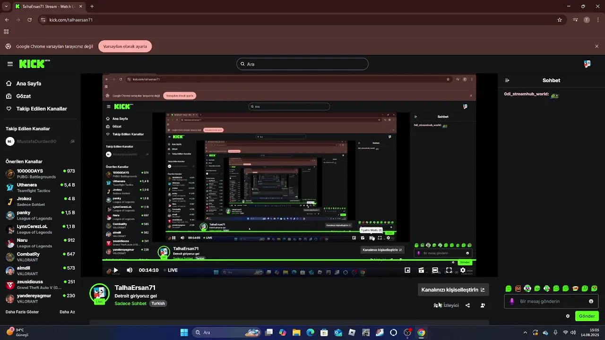Send message with Gönder button
The width and height of the screenshot is (605, 340).
pos(587,316)
